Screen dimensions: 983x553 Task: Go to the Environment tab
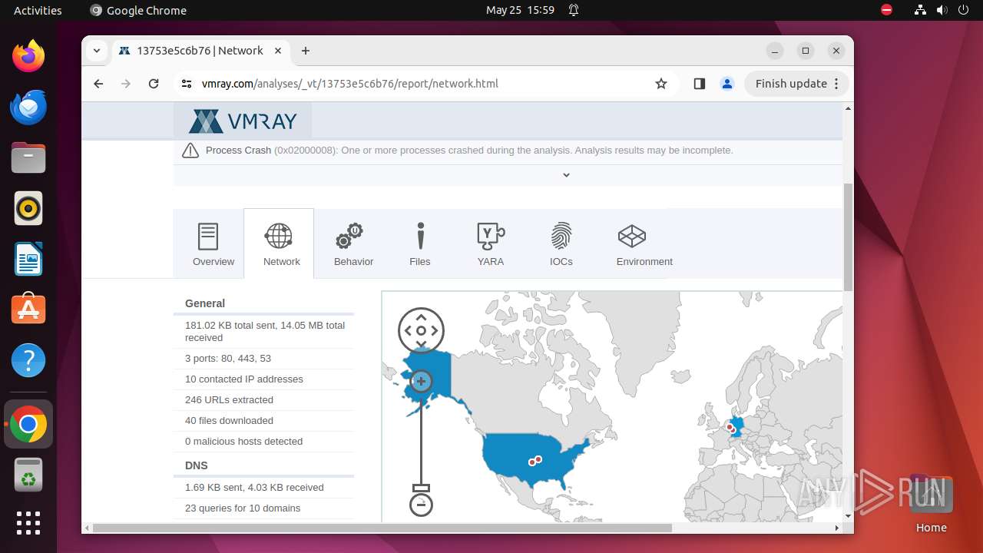644,243
